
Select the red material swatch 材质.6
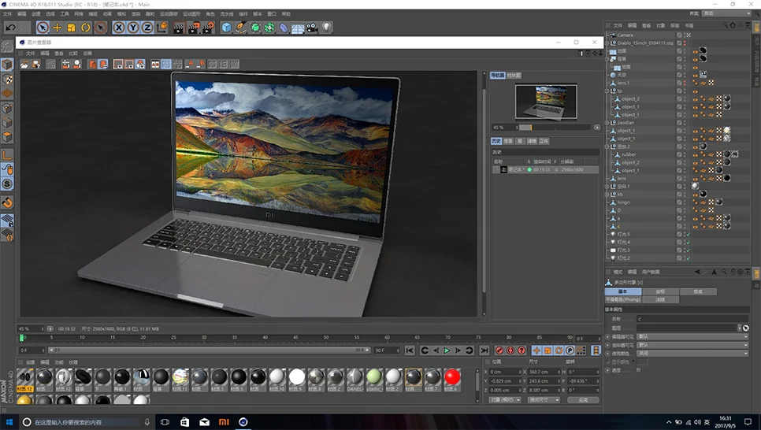[451, 377]
